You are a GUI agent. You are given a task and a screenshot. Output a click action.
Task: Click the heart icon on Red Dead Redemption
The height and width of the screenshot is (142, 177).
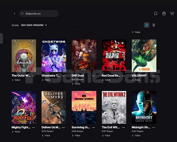(122, 43)
